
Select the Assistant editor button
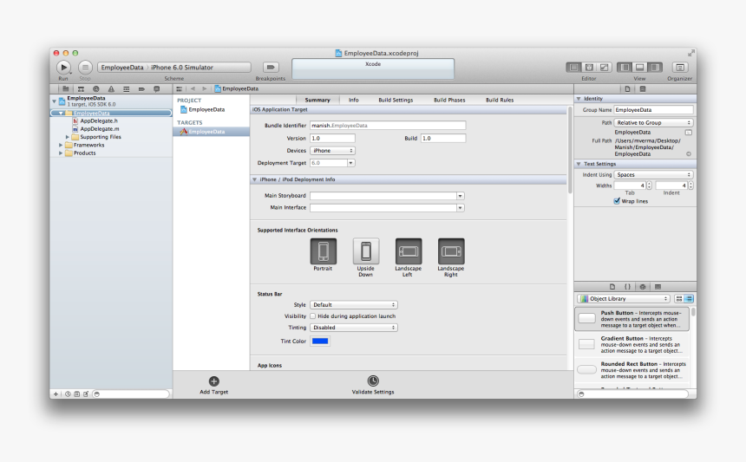point(589,68)
